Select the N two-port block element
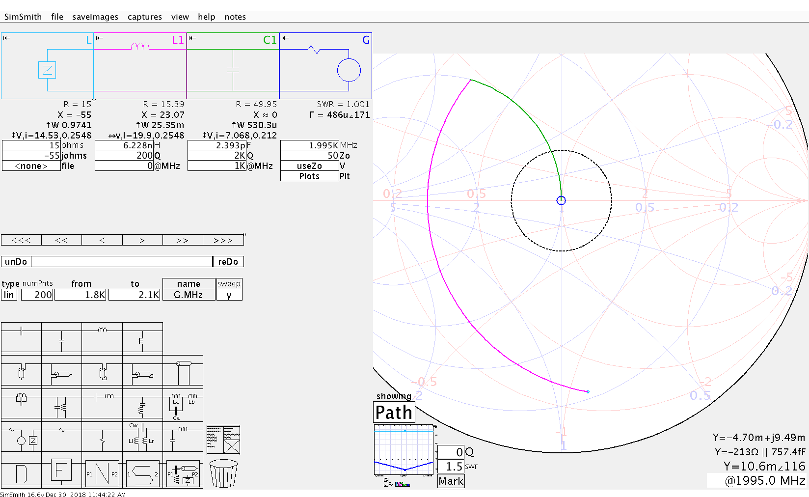Screen dimensions: 809x497 102,473
